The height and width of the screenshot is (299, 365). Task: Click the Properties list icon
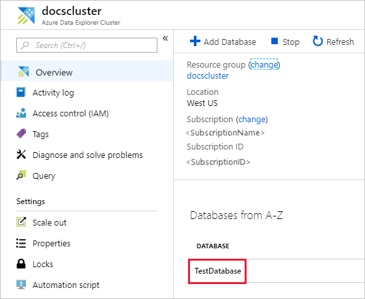(21, 243)
